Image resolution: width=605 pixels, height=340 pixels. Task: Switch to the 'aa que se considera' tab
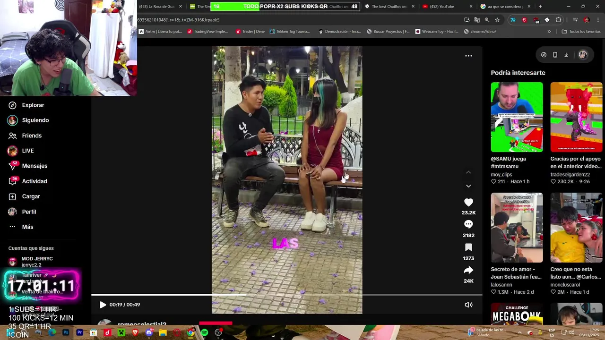(505, 7)
